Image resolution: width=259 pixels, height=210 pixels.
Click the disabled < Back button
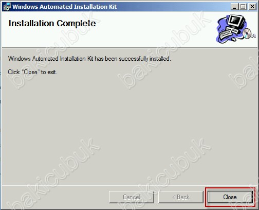181,197
